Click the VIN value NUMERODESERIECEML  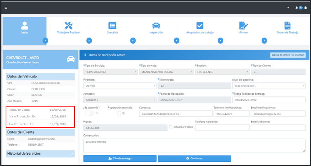coord(46,83)
